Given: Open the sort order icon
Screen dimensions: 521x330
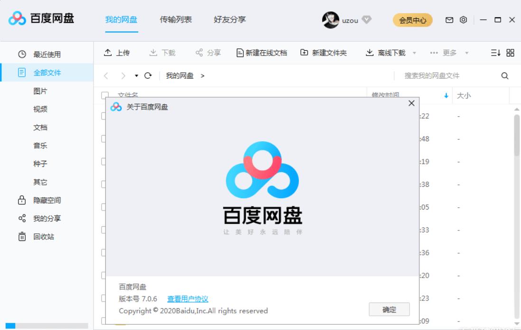Looking at the screenshot, I should [x=495, y=53].
